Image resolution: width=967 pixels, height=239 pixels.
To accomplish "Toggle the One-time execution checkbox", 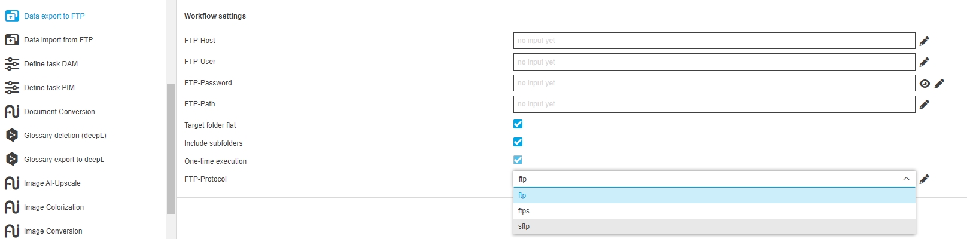I will [518, 160].
